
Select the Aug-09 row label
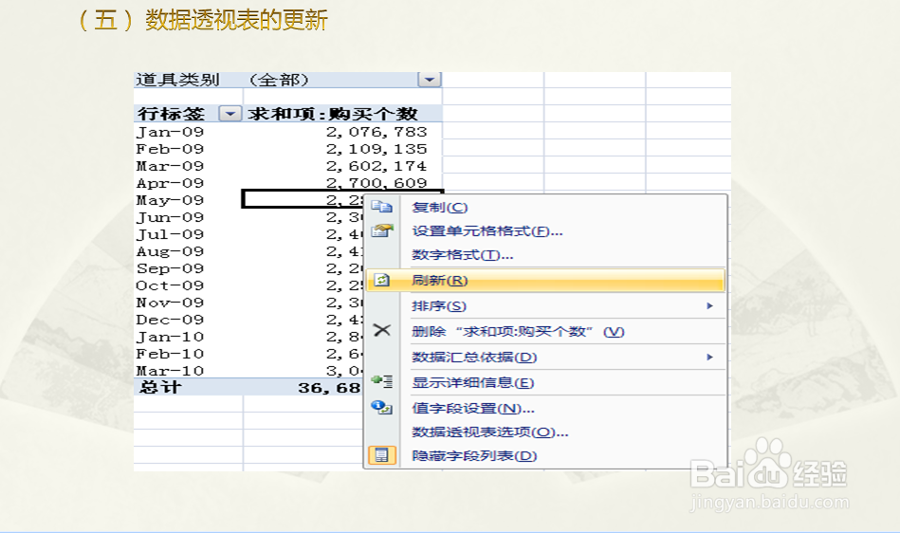coord(170,251)
